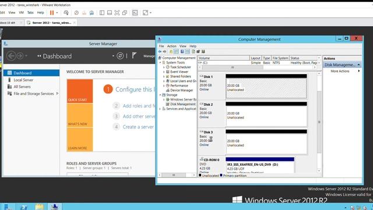Viewport: 373px width, 210px height.
Task: Select the QUICK START tile
Action: pyautogui.click(x=80, y=91)
